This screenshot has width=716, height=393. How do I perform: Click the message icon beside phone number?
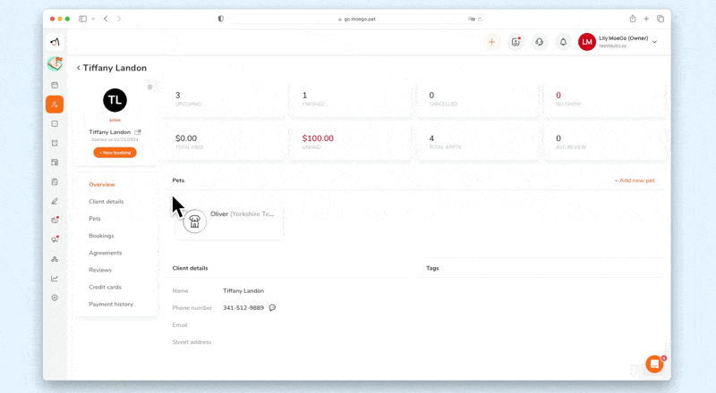pyautogui.click(x=272, y=308)
